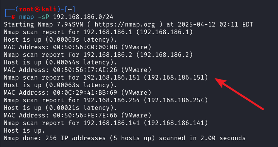This screenshot has width=278, height=147.
Task: Click the scan report line for 192.168.186.254
Action: [x=106, y=100]
